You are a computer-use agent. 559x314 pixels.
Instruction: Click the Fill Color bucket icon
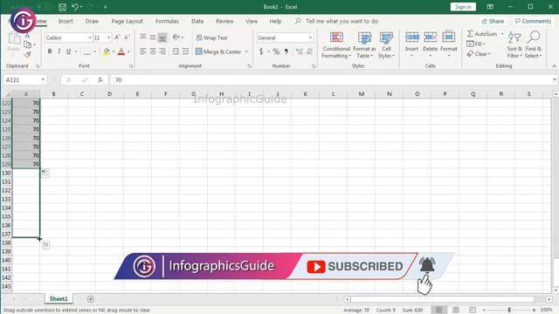pos(107,51)
